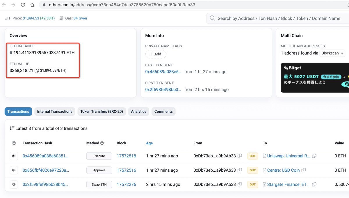Click the search magnifier icon

pyautogui.click(x=212, y=18)
